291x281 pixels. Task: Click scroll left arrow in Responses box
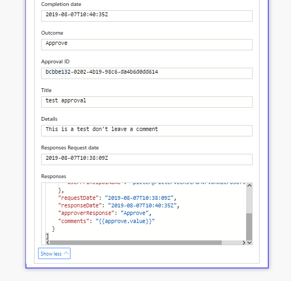[x=48, y=243]
